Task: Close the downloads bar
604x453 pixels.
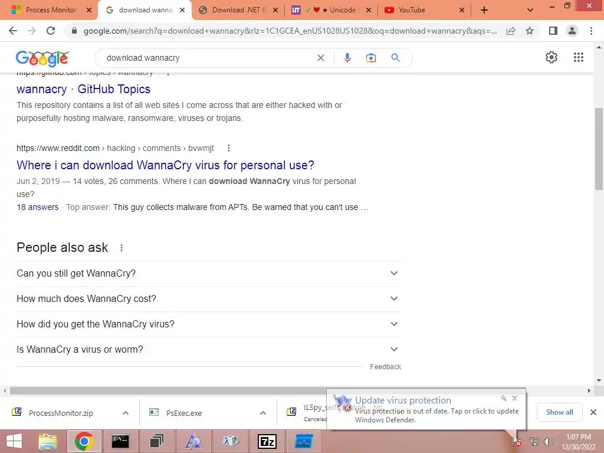Action: click(x=593, y=412)
